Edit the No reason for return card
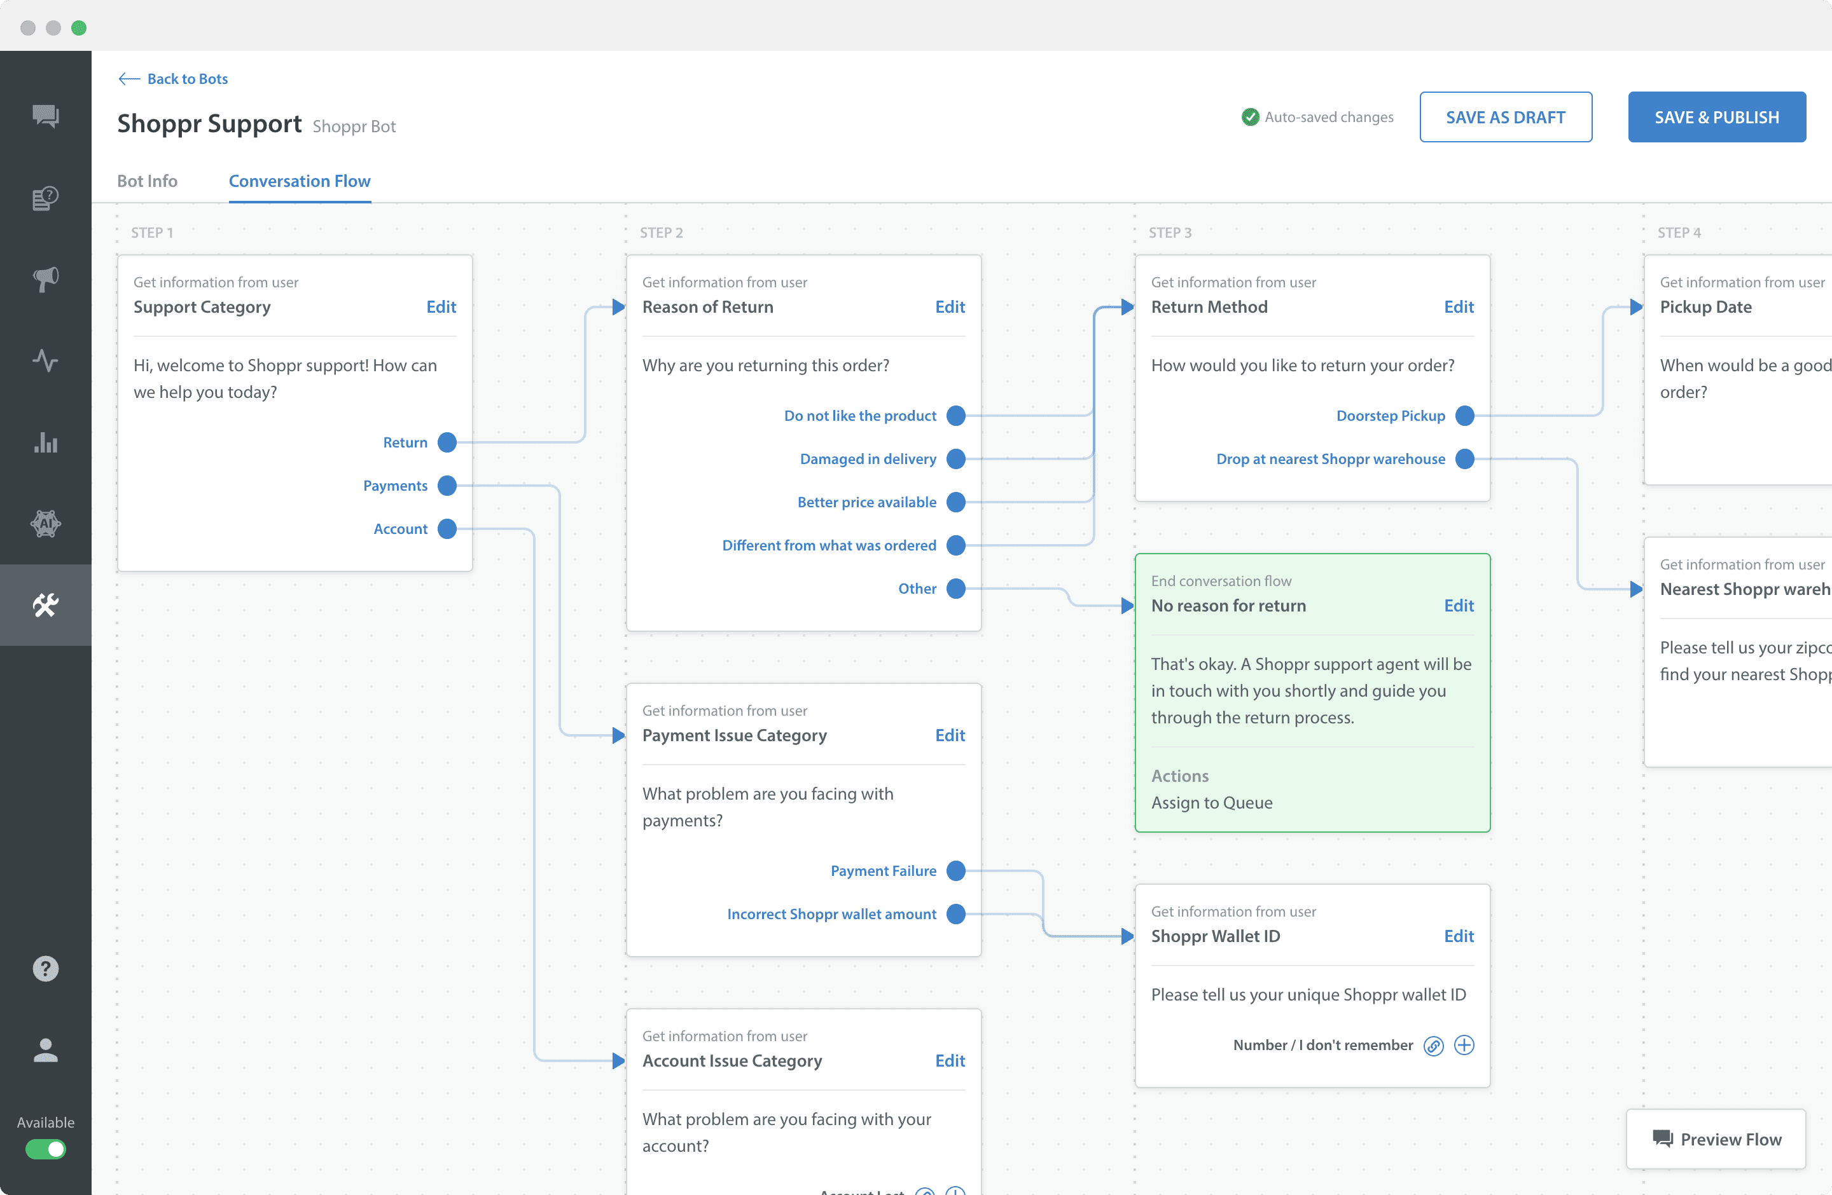The image size is (1832, 1195). click(1459, 605)
